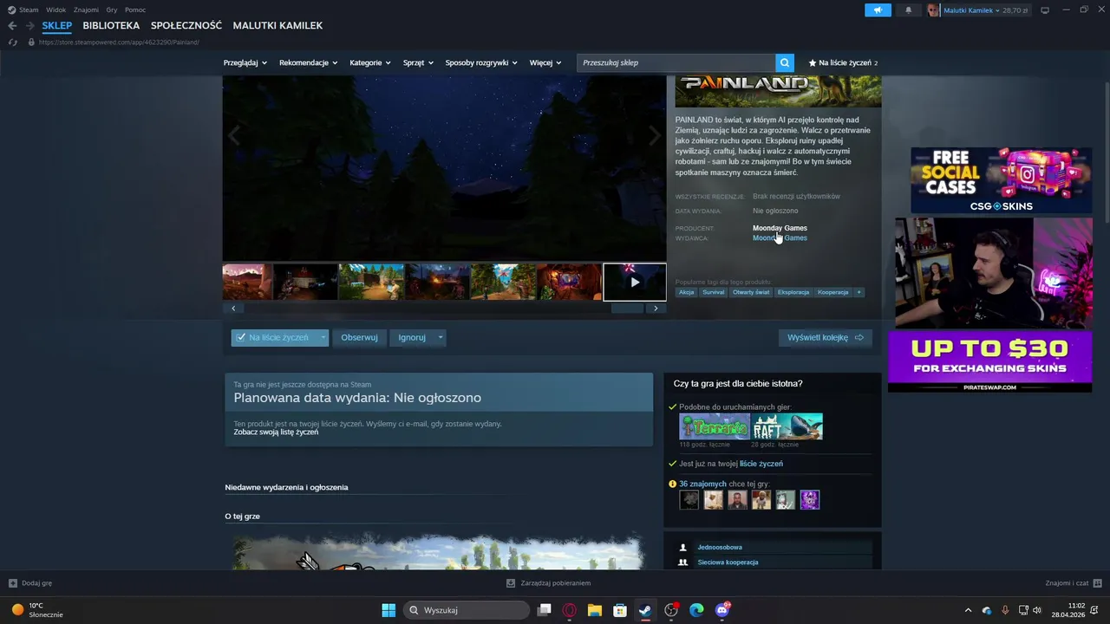This screenshot has height=624, width=1110.
Task: Open Steam menu in menu bar
Action: coord(29,10)
